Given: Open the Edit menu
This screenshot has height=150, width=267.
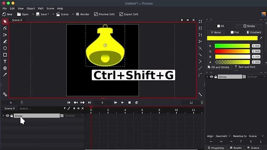Looking at the screenshot, I should 12,8.
